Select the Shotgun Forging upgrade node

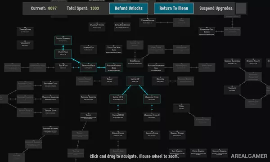tap(220, 153)
